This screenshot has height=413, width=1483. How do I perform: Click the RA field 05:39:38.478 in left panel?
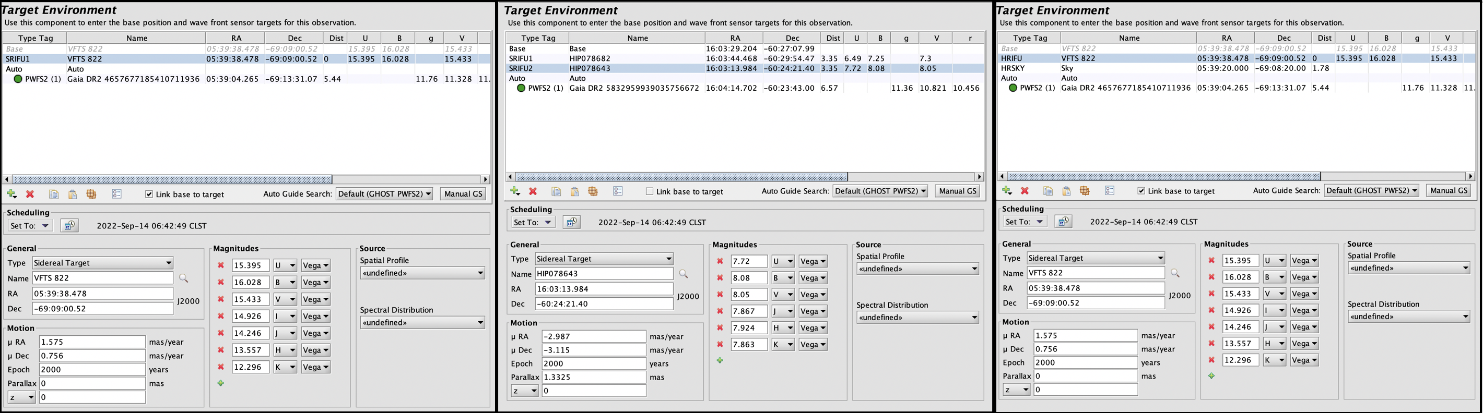(102, 294)
